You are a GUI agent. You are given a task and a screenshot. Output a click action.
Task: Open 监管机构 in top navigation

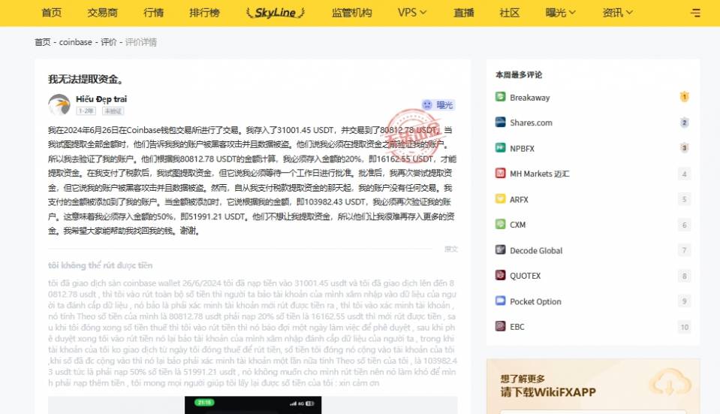tap(351, 13)
